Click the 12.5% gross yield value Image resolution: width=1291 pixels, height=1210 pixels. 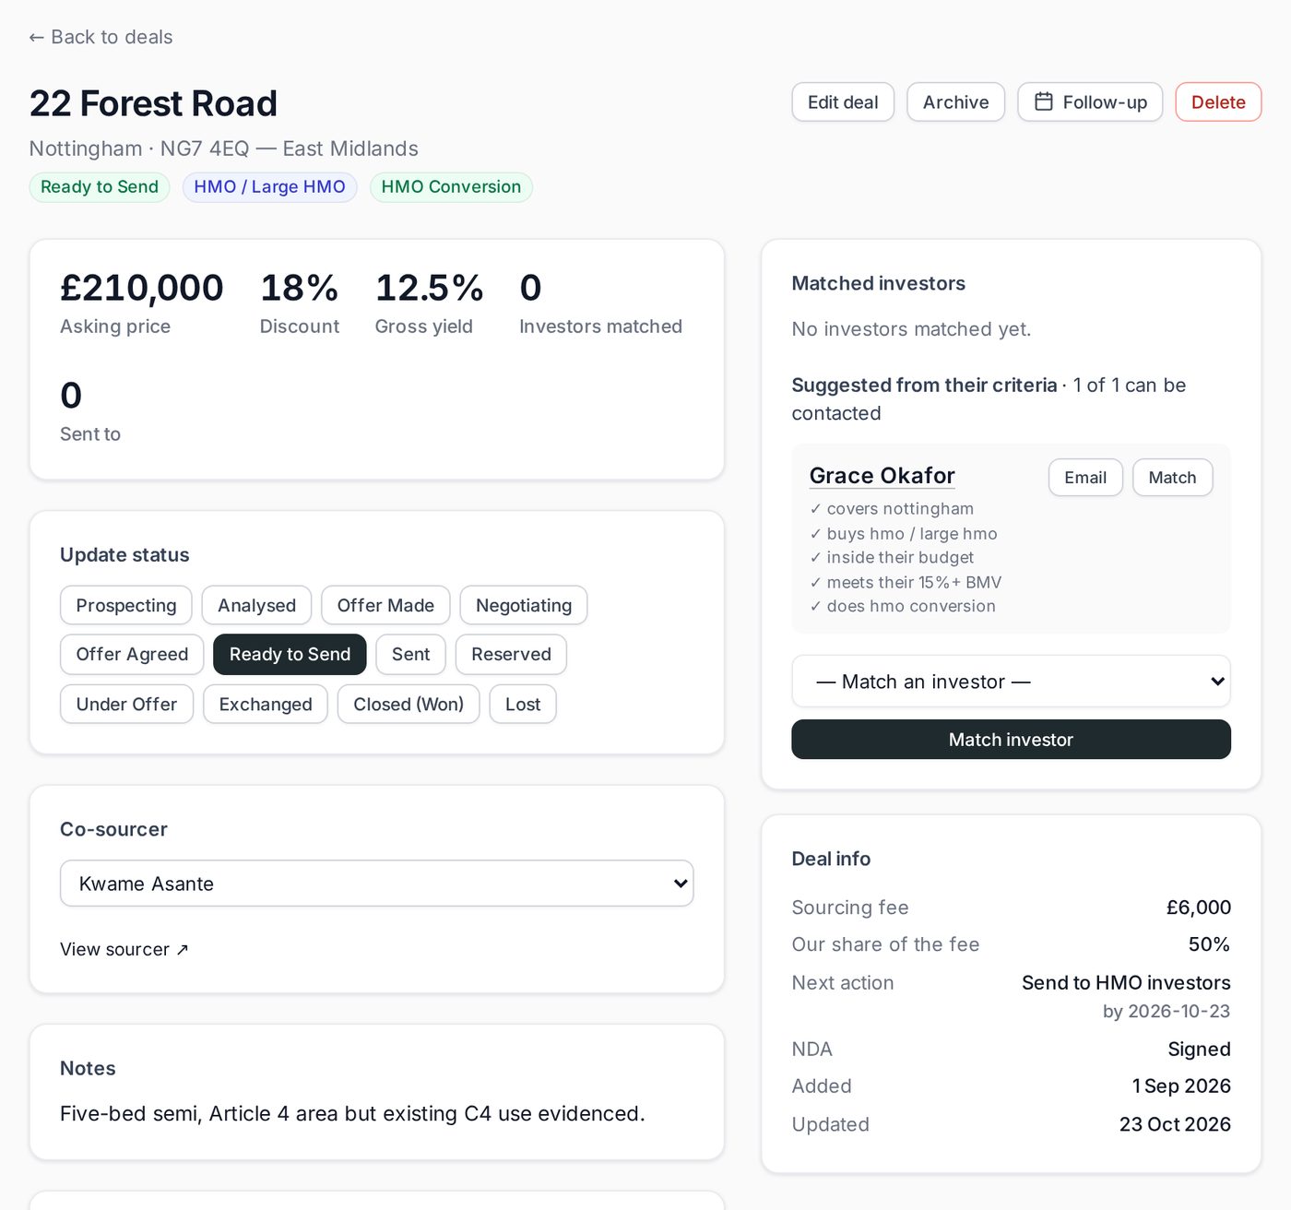pyautogui.click(x=429, y=288)
